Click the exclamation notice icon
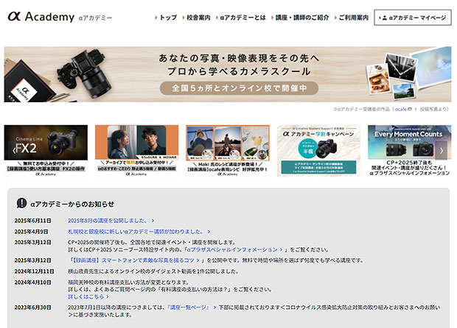 pyautogui.click(x=21, y=203)
